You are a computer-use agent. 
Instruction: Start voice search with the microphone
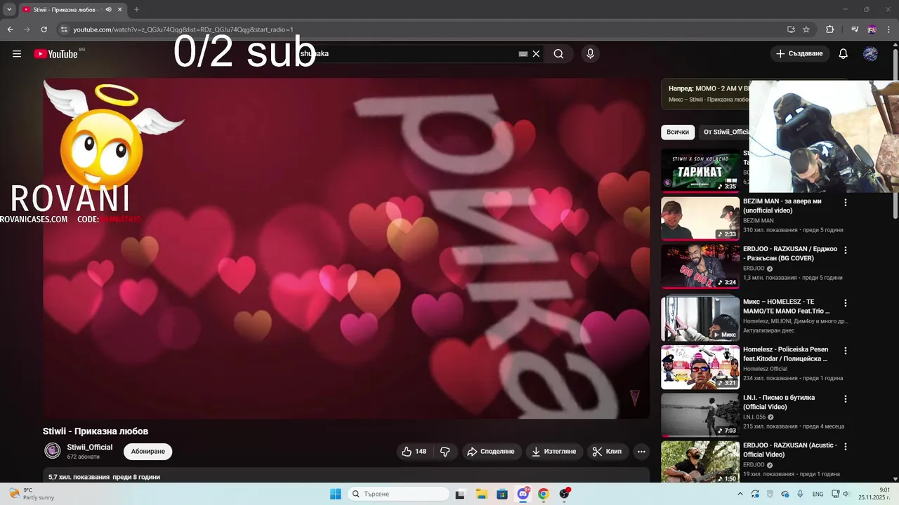coord(590,54)
